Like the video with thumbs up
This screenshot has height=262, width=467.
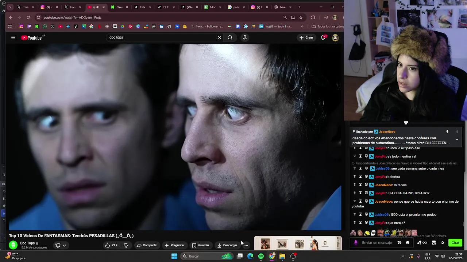(x=111, y=245)
